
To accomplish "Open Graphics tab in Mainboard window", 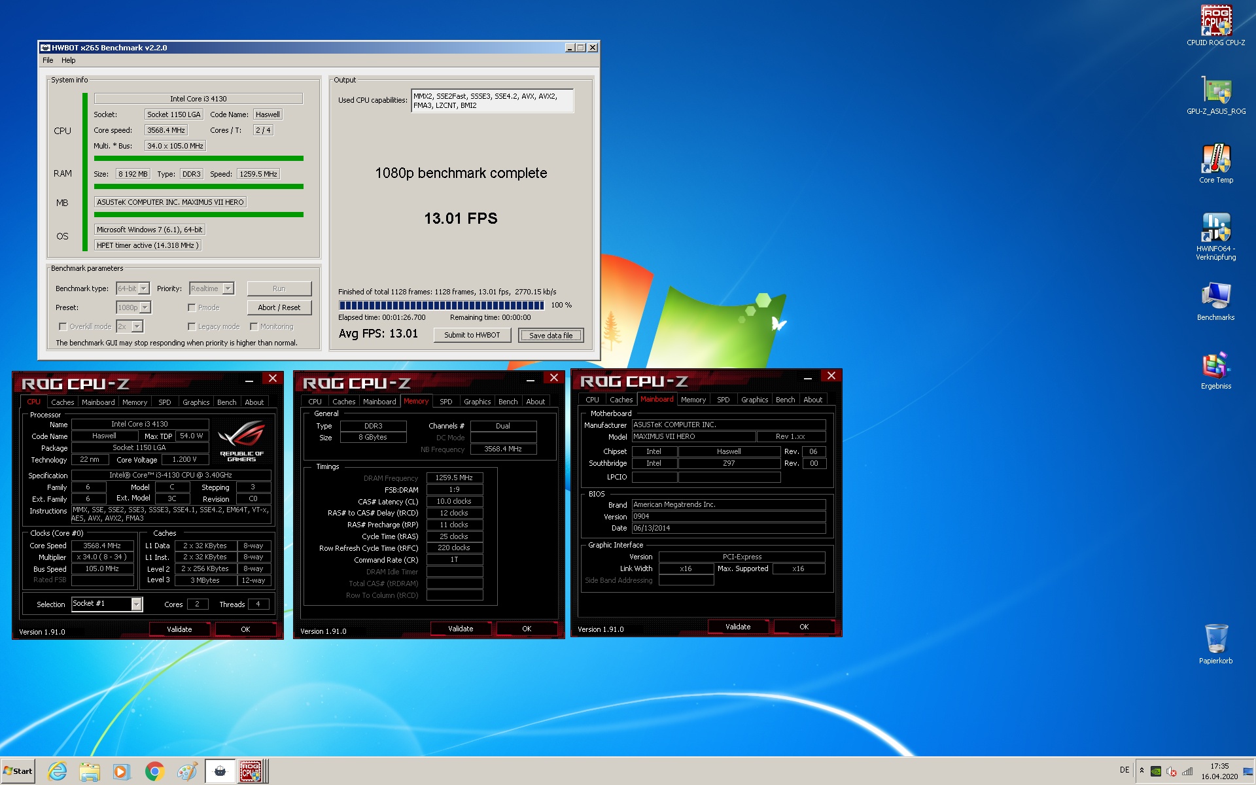I will [754, 400].
